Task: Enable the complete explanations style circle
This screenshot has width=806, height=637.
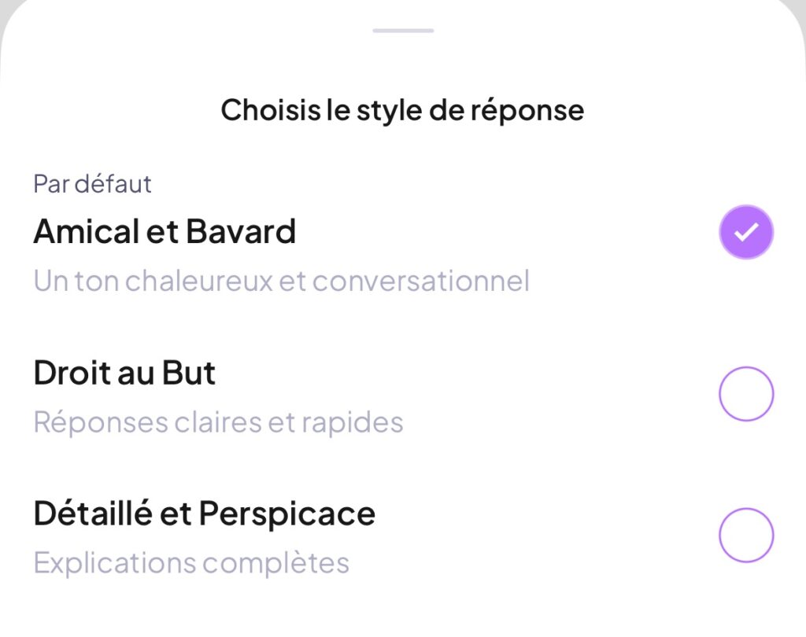Action: 746,536
